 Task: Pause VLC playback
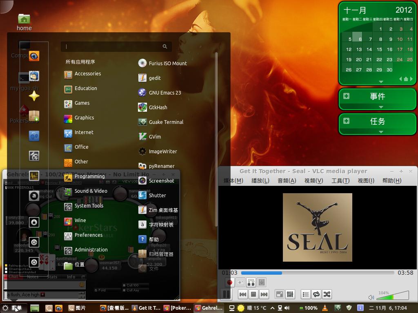tap(226, 294)
